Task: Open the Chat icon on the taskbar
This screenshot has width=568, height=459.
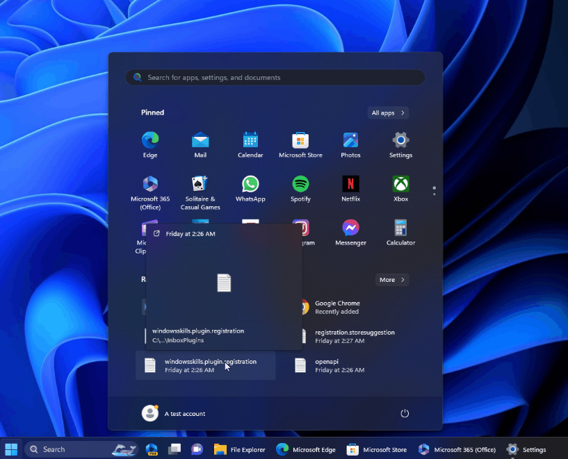Action: 197,449
